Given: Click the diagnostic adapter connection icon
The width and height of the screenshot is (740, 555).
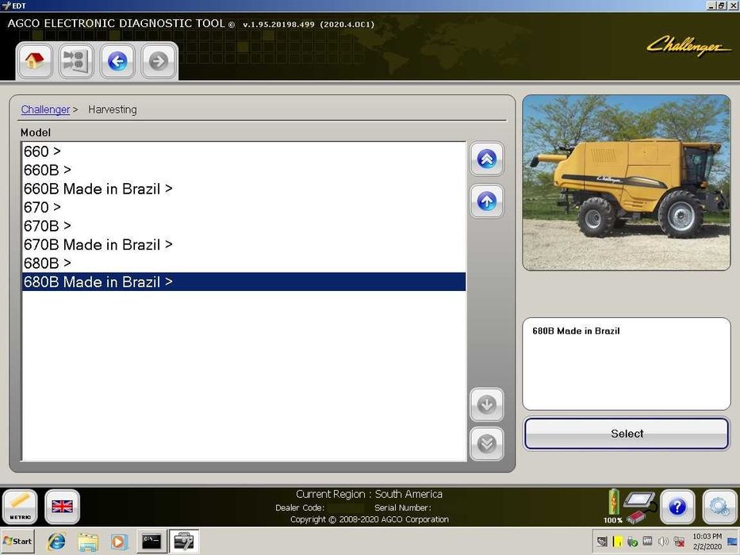Looking at the screenshot, I should point(640,507).
